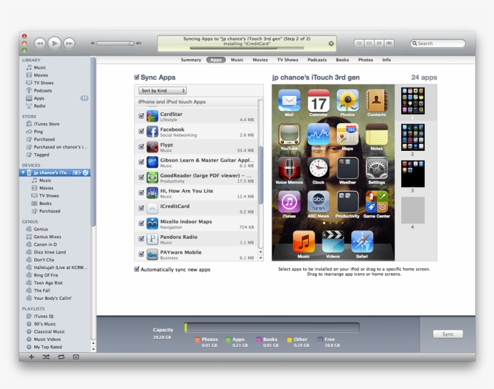Switch to the Movies tab
Image resolution: width=494 pixels, height=389 pixels.
point(260,60)
